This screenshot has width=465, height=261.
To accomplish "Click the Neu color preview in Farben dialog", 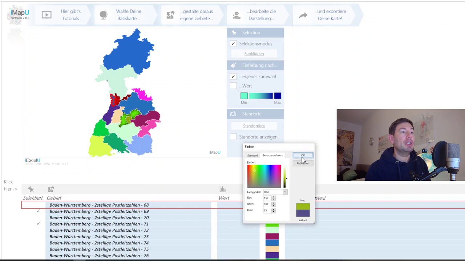I will point(303,207).
